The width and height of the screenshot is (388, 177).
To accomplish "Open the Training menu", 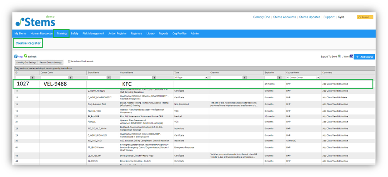I will (62, 34).
